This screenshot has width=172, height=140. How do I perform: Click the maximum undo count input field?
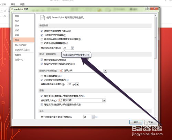coord(67,48)
